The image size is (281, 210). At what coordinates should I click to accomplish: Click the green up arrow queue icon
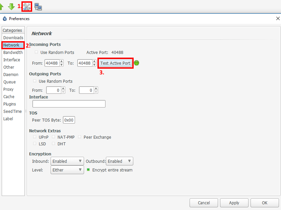click(2, 6)
